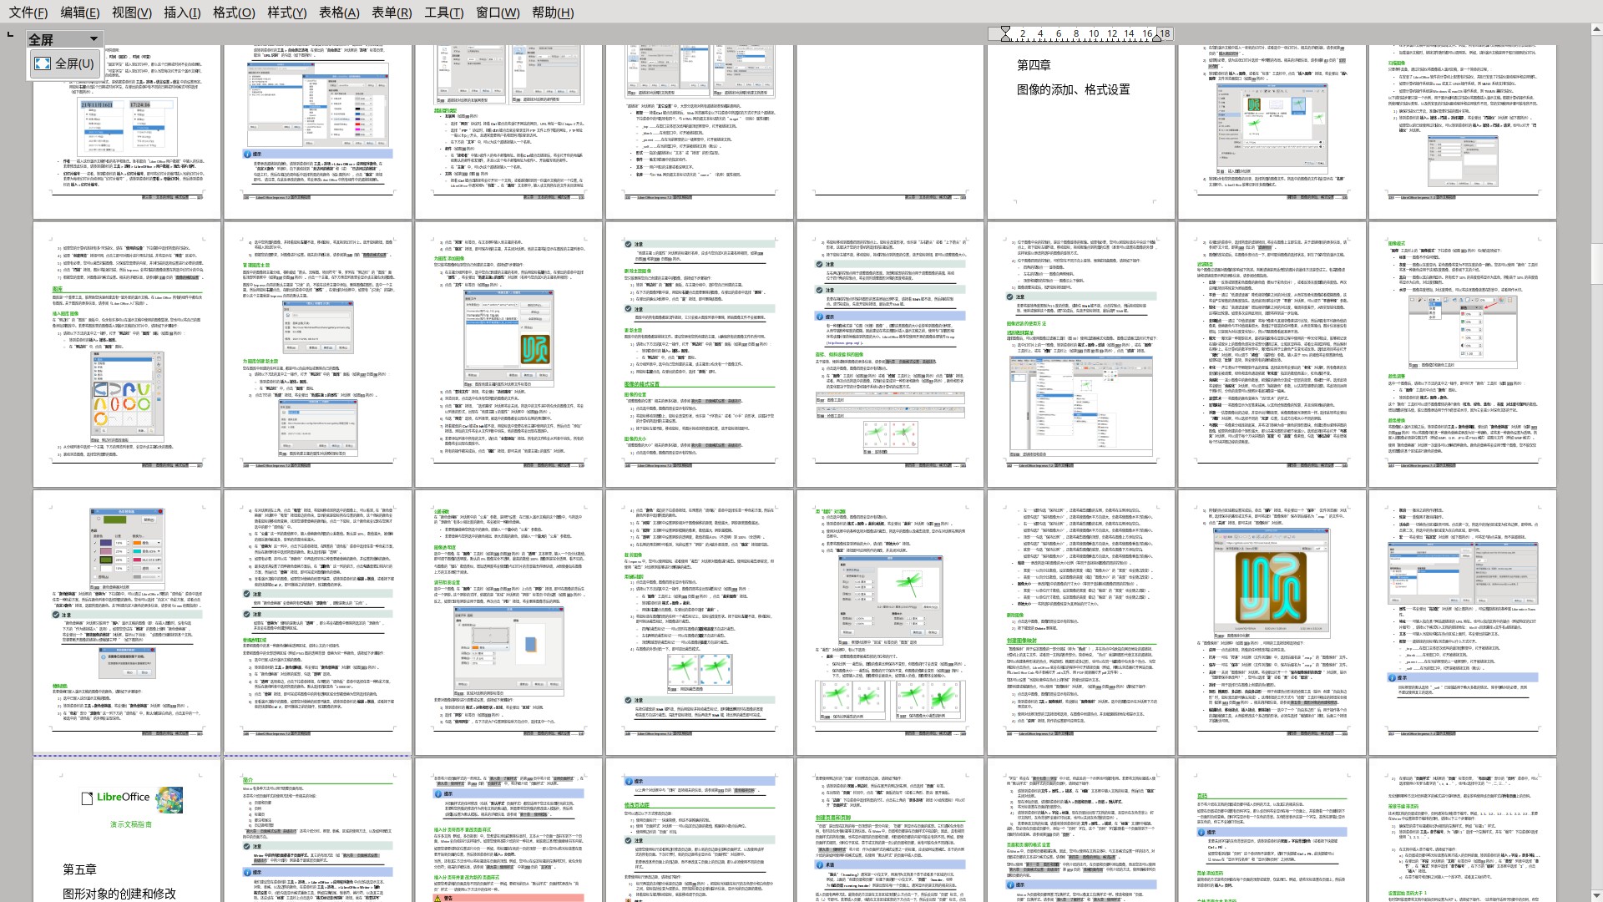
Task: Open the 工具(T) menu
Action: (443, 13)
